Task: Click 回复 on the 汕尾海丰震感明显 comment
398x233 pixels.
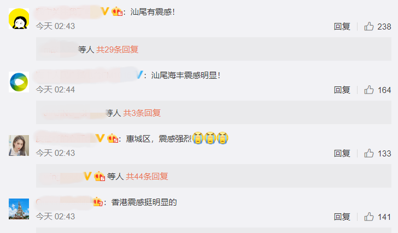Action: pos(342,90)
